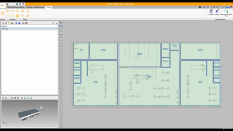This screenshot has width=233, height=131.
Task: Select first circular Elementos tool in bottom row
Action: [x=8, y=16]
